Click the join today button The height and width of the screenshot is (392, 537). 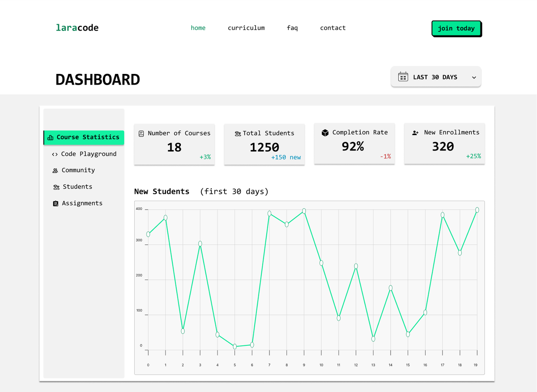coord(456,28)
